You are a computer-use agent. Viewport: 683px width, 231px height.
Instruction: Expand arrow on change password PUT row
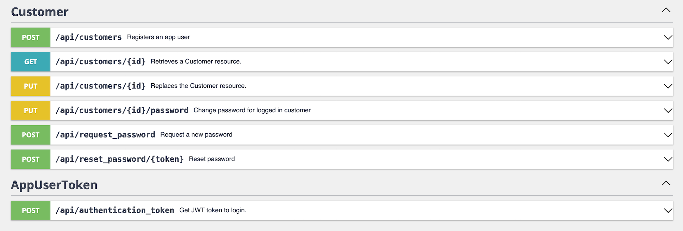click(x=668, y=111)
